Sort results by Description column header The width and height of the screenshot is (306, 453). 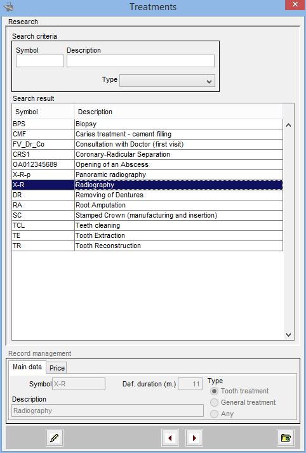point(178,112)
